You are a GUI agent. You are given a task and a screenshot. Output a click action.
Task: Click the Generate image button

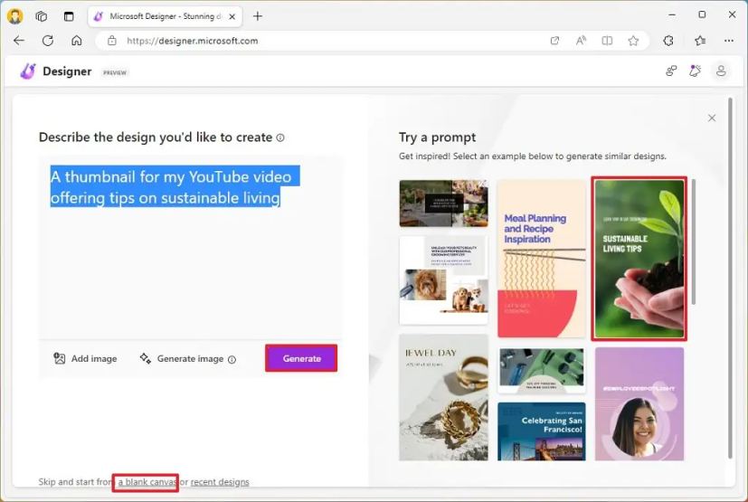181,358
